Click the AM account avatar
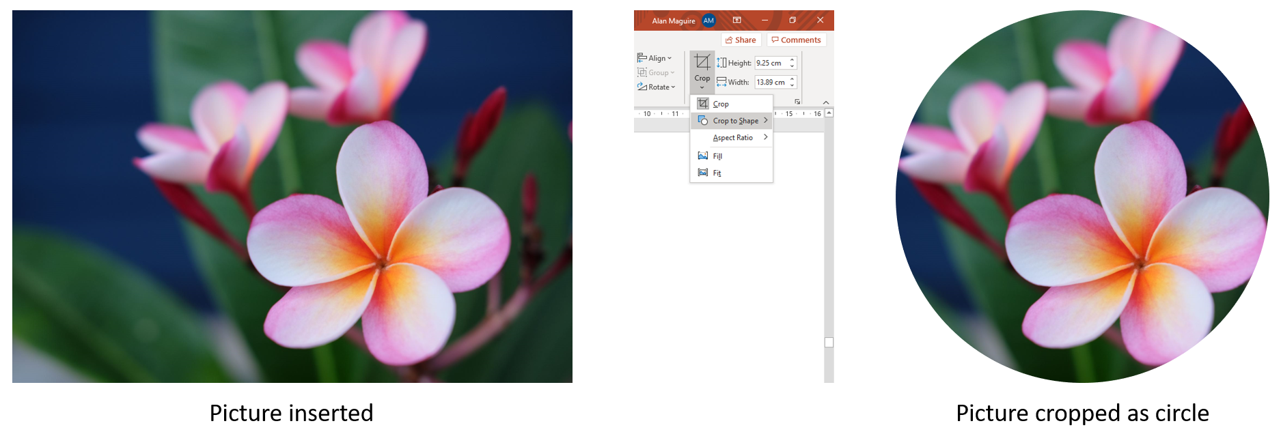The image size is (1281, 445). pyautogui.click(x=708, y=20)
